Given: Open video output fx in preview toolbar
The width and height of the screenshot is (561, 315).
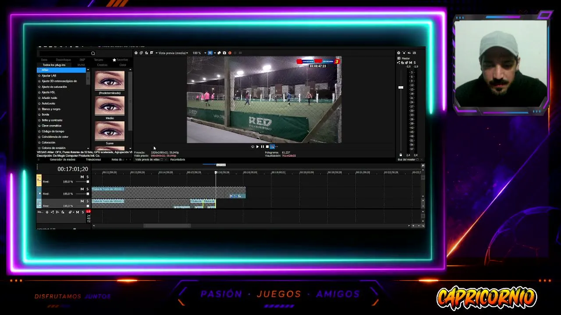Looking at the screenshot, I should click(146, 53).
